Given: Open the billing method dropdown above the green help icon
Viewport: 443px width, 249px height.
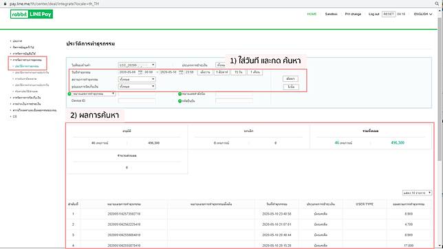Looking at the screenshot, I should (137, 87).
